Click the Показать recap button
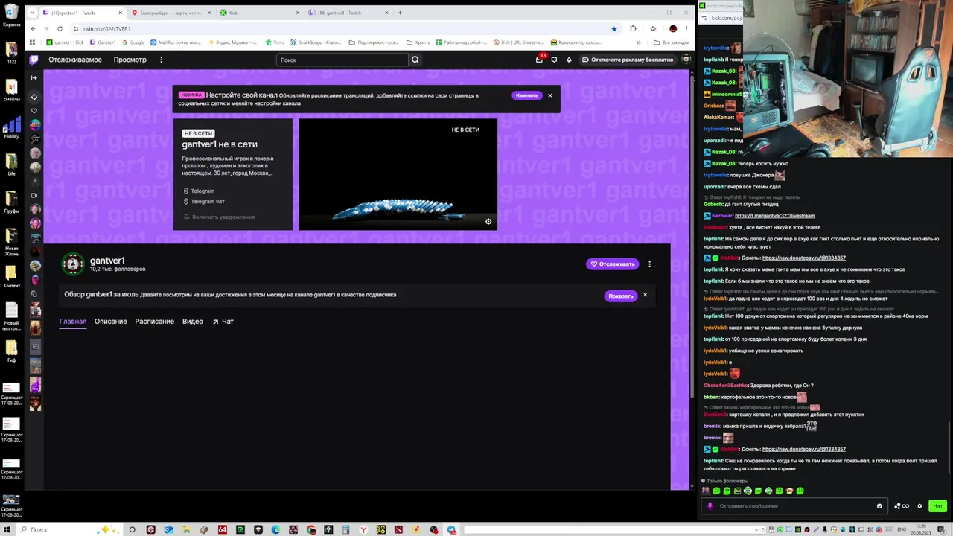 click(620, 296)
